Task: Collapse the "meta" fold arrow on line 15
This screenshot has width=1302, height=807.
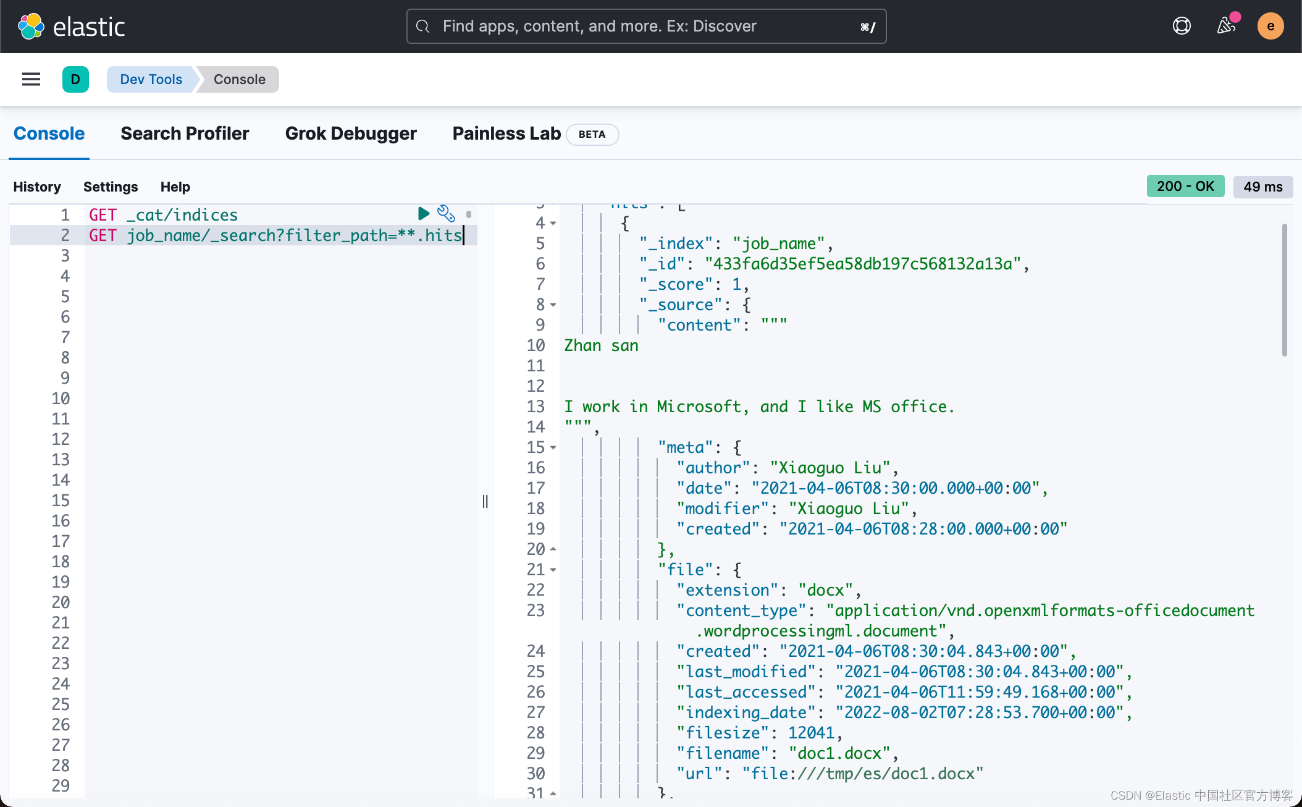Action: pos(553,447)
